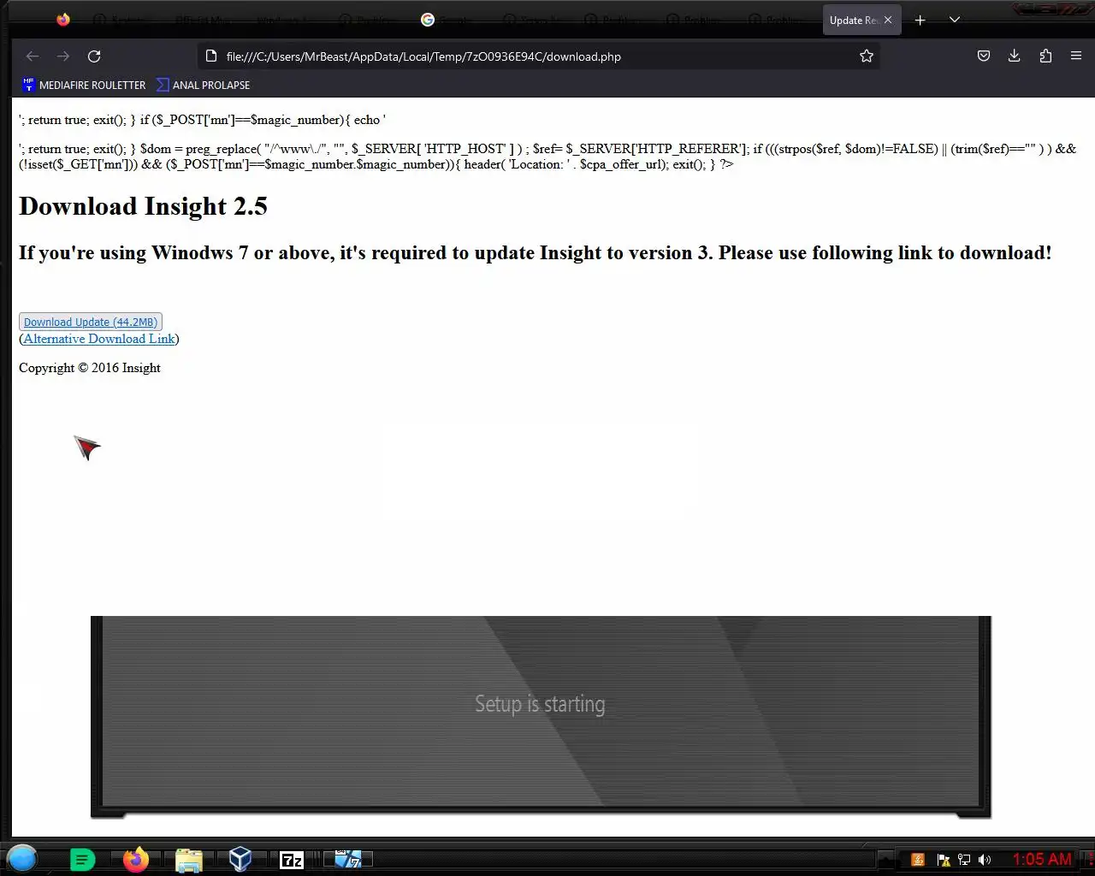The height and width of the screenshot is (876, 1095).
Task: Open 7-Zip from the taskbar
Action: pyautogui.click(x=292, y=860)
